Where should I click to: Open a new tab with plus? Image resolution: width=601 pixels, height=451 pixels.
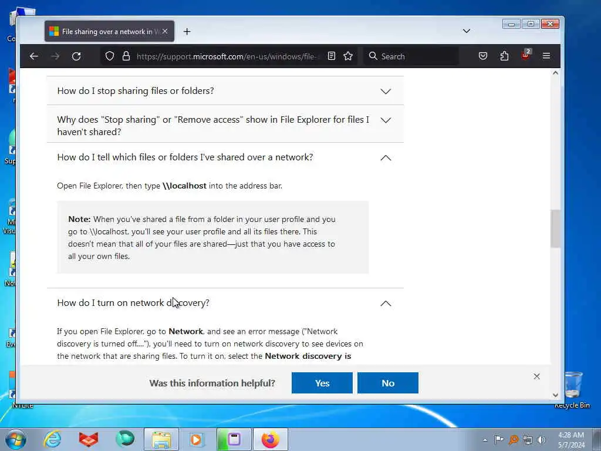187,32
